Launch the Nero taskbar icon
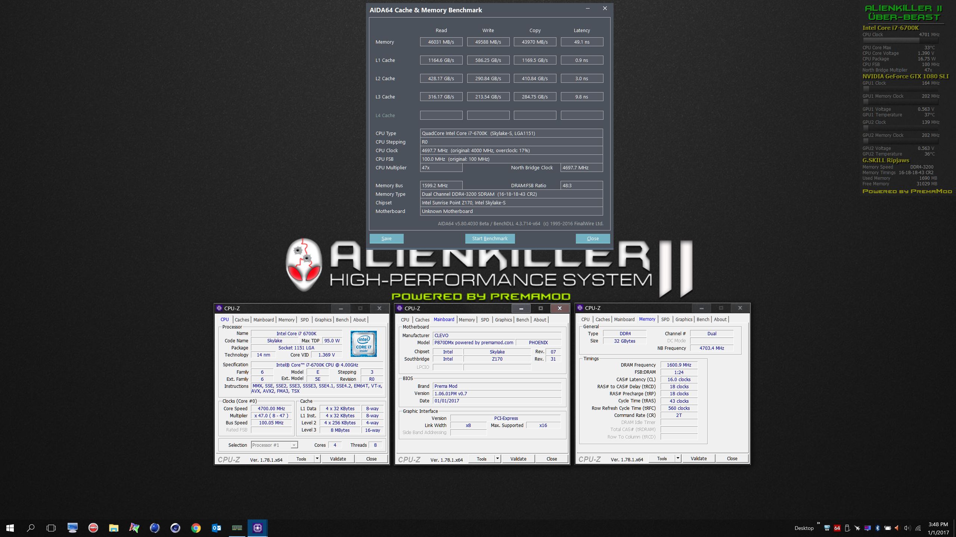Viewport: 956px width, 537px height. point(93,528)
